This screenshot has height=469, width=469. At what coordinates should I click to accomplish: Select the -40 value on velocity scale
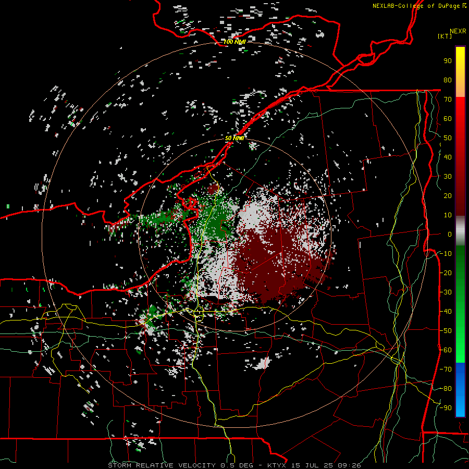446,312
